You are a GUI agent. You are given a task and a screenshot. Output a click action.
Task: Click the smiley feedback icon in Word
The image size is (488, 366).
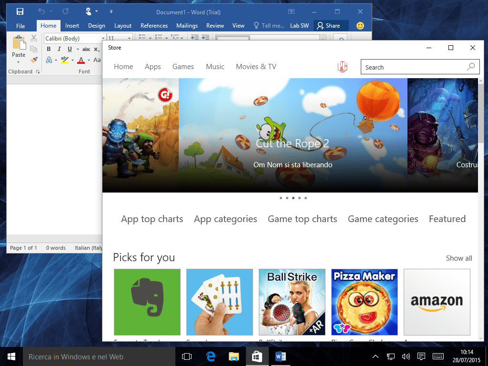(x=360, y=26)
